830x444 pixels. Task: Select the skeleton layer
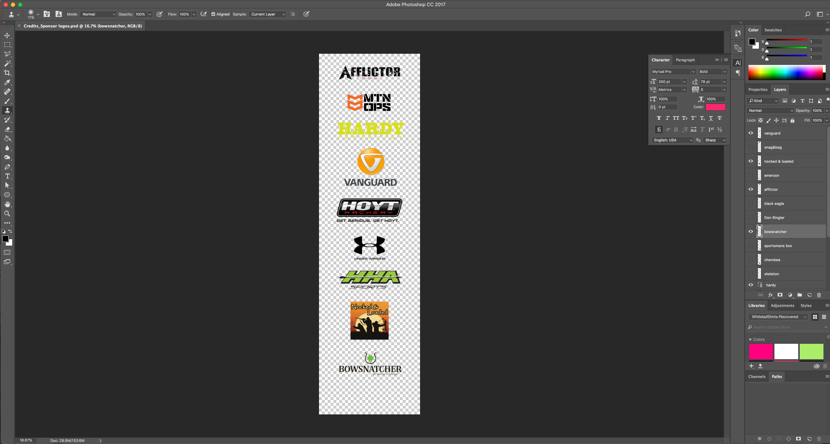(786, 274)
